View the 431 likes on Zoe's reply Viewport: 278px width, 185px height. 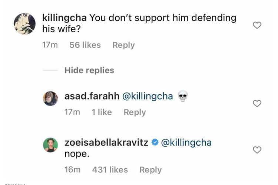pyautogui.click(x=110, y=170)
